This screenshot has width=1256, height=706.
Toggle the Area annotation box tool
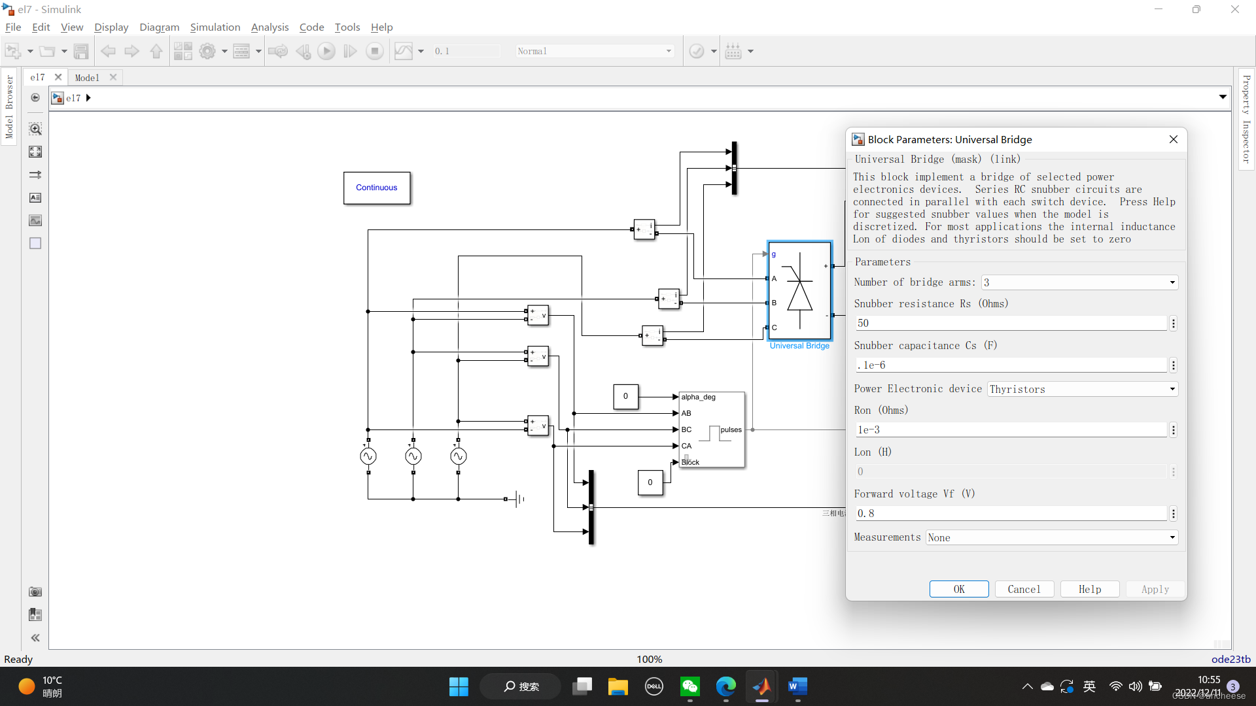coord(35,243)
